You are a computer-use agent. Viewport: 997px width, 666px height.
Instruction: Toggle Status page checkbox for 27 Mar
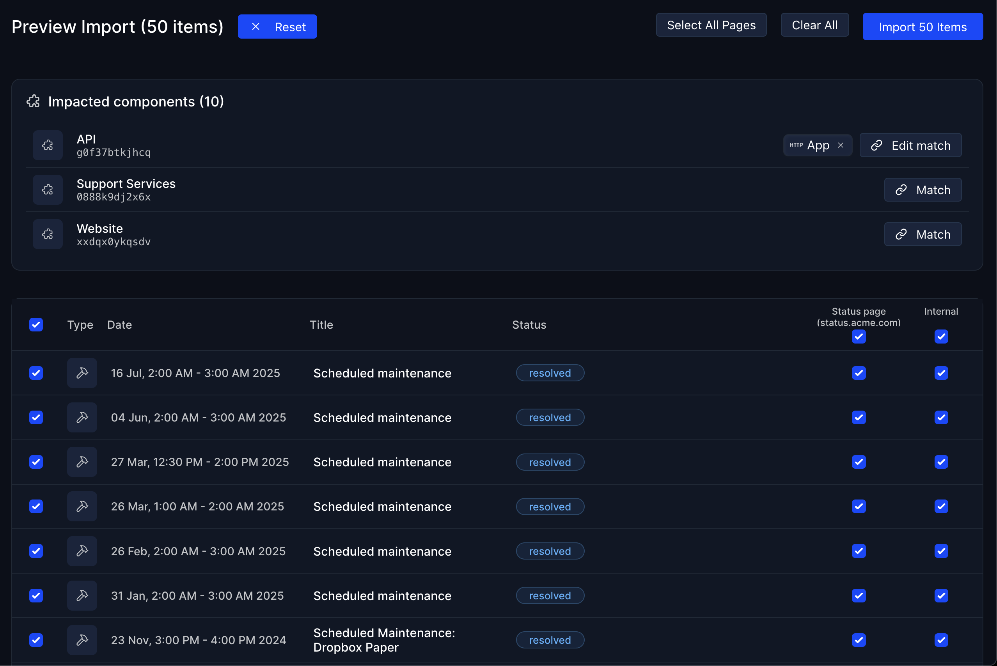(x=859, y=462)
